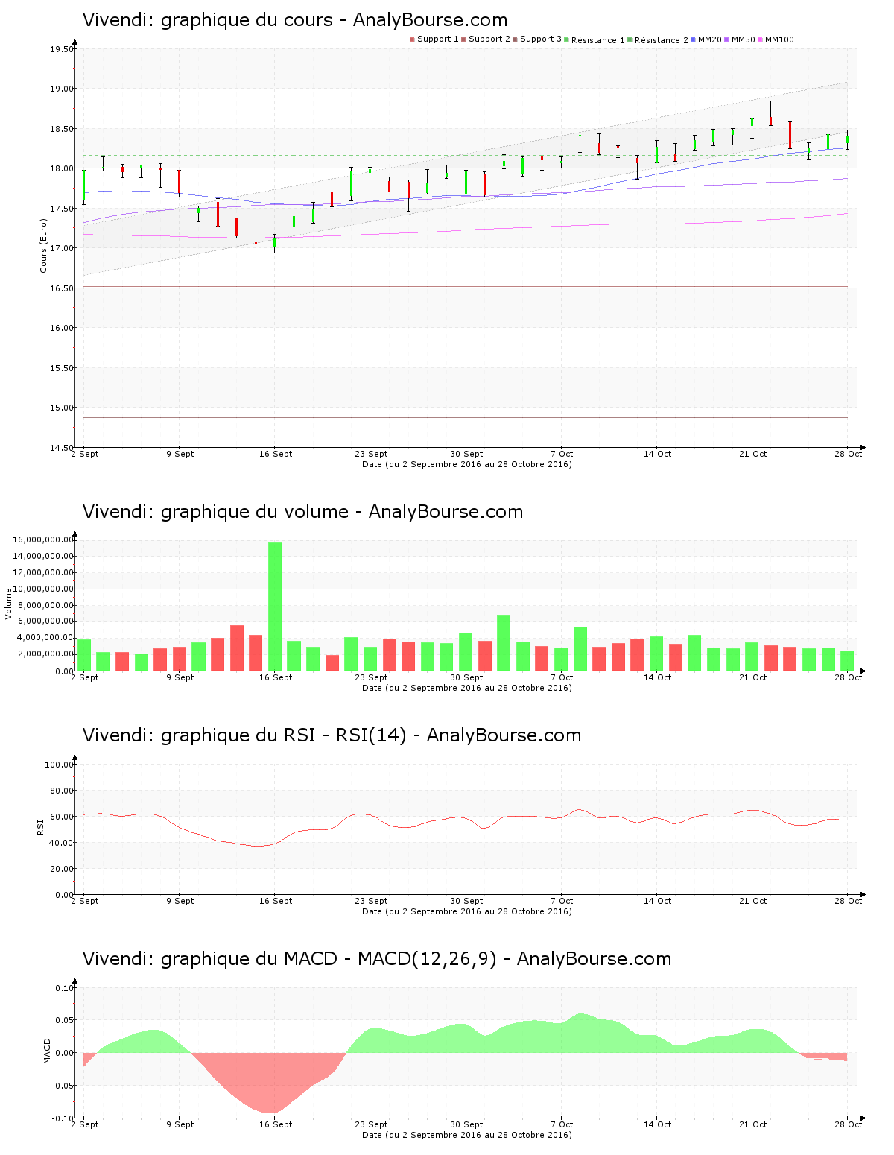
Task: Click '28 Oct' on the price chart axis
Action: point(849,454)
